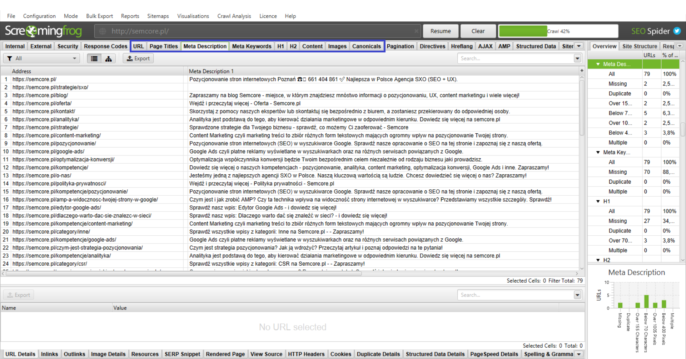Open the SERP Snippet bottom tab
This screenshot has width=686, height=359.
[182, 354]
